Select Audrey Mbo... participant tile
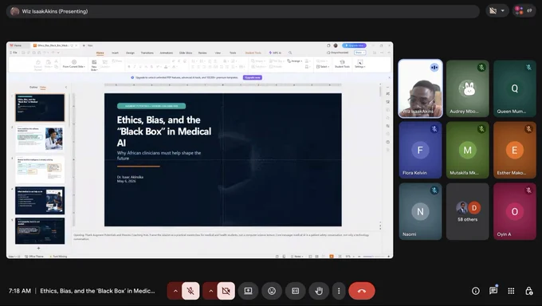 pyautogui.click(x=467, y=88)
